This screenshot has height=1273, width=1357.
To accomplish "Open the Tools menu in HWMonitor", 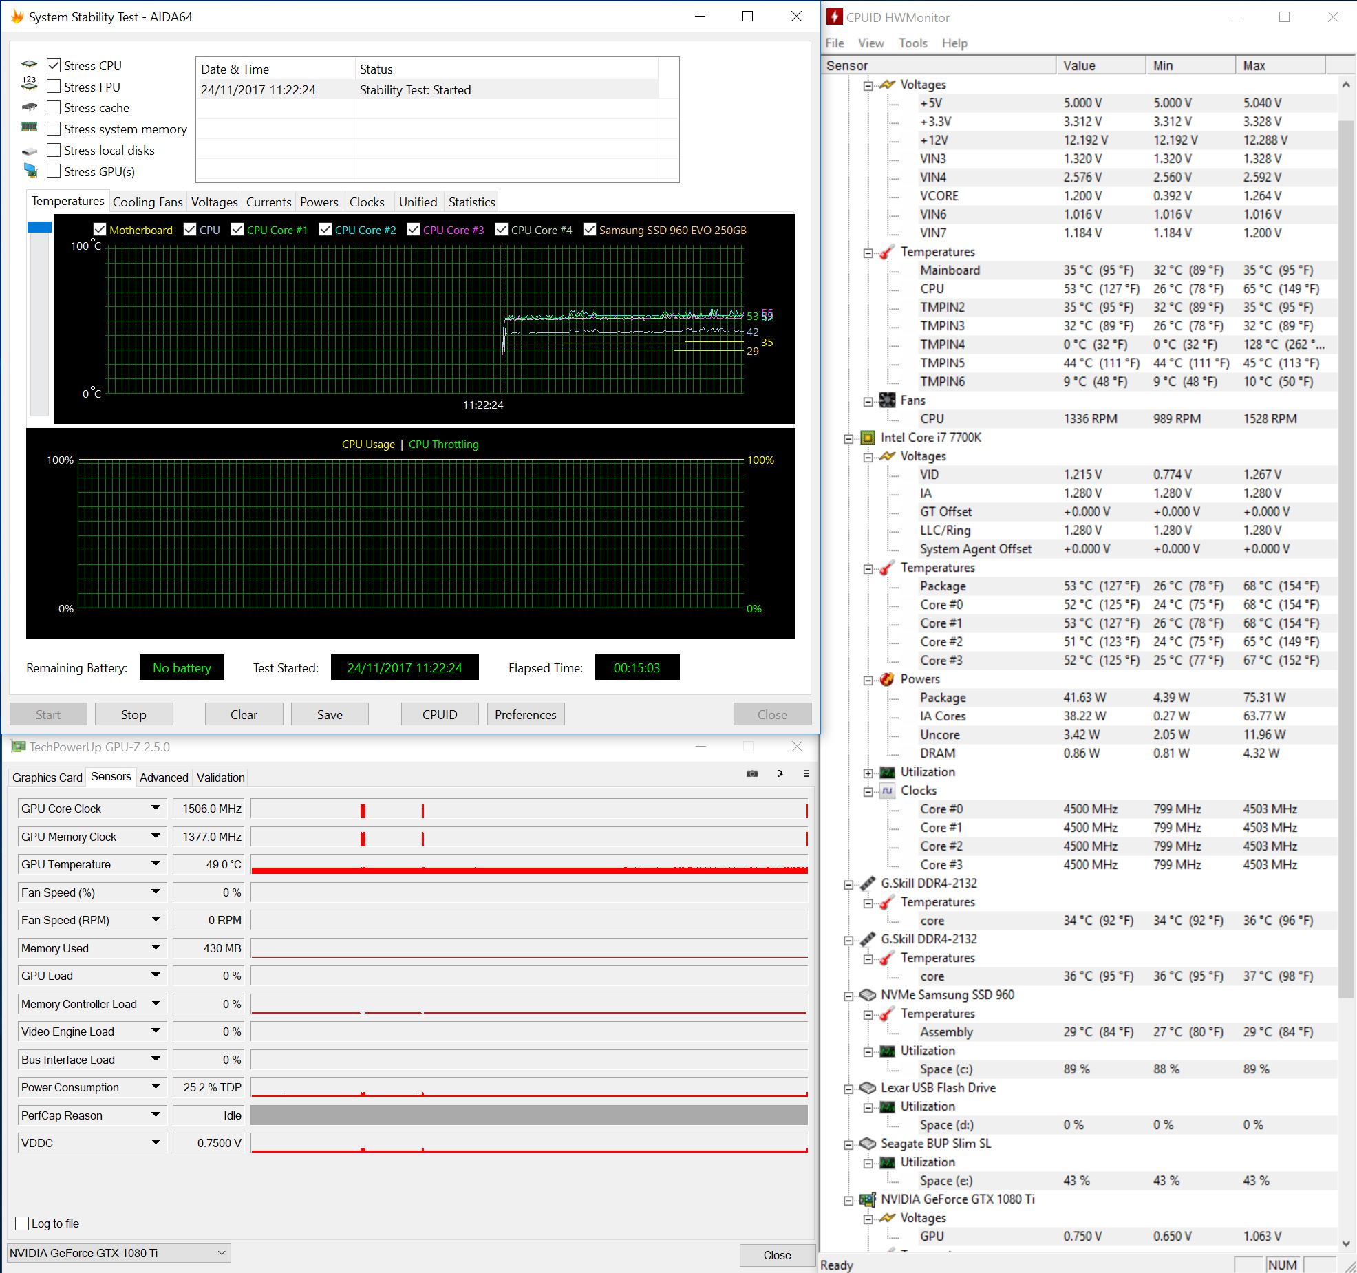I will (912, 43).
